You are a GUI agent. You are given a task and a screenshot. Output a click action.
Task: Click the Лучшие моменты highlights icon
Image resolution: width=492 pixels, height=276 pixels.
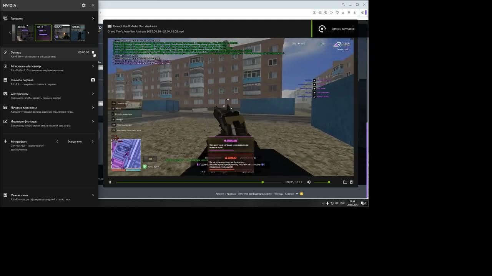5,108
